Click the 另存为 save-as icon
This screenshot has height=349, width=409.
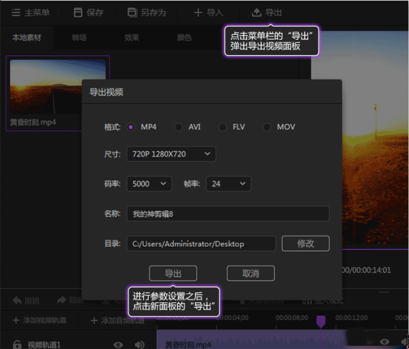pos(131,12)
